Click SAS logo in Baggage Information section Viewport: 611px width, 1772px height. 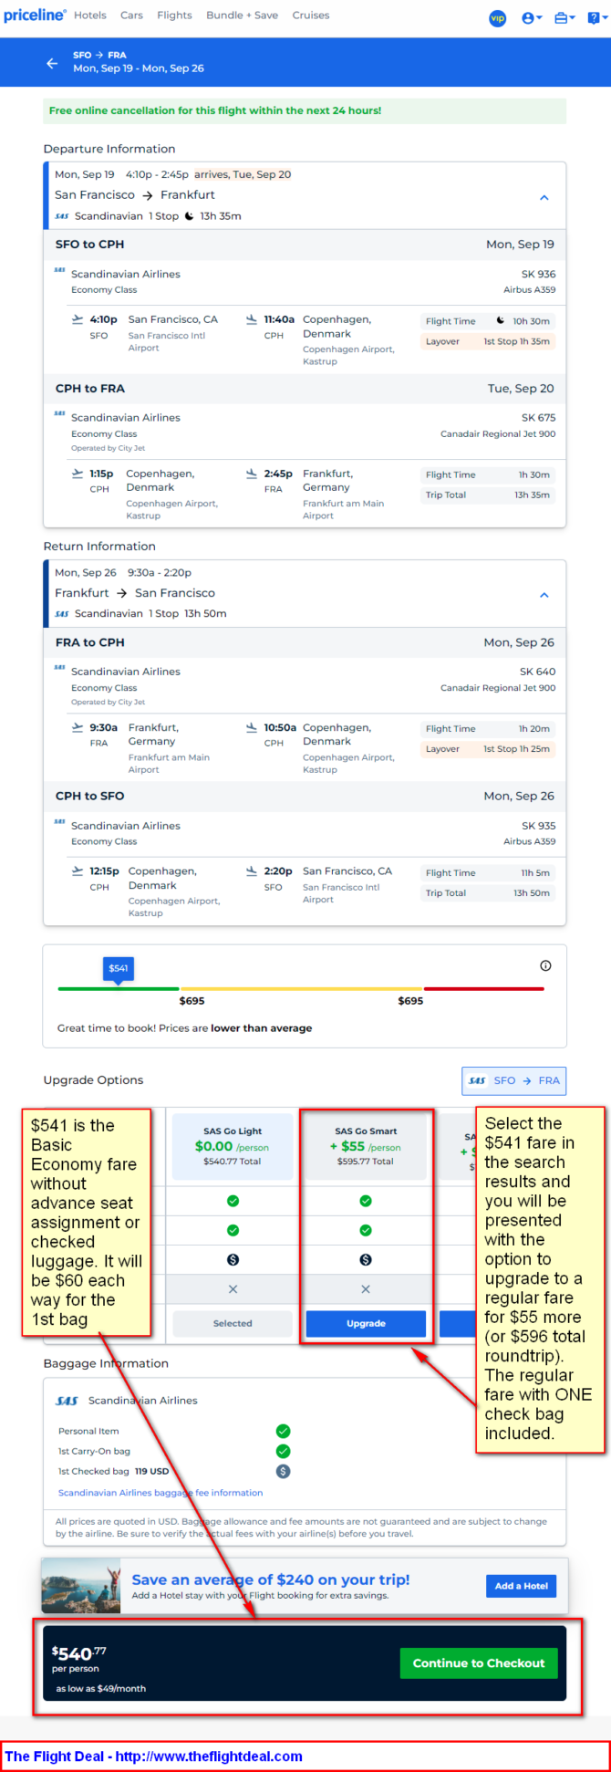click(x=67, y=1401)
